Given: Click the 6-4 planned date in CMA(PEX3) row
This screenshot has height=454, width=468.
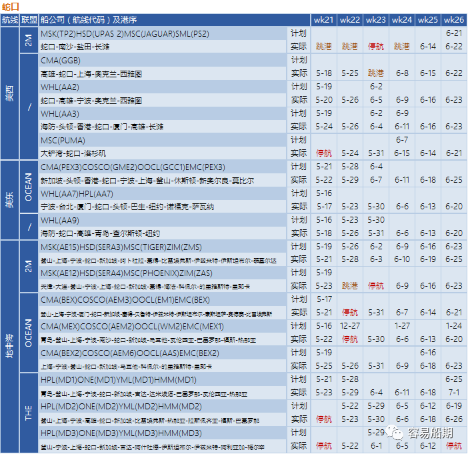Looking at the screenshot, I should coord(376,166).
